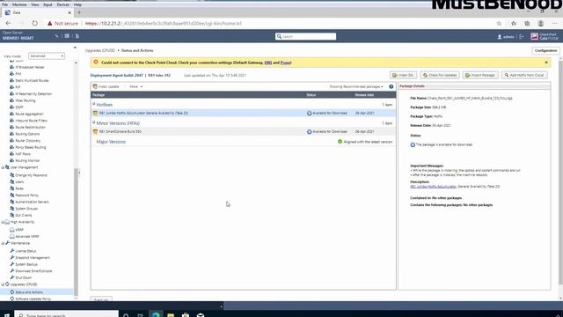The height and width of the screenshot is (317, 563).
Task: Click the NAT Pools icon
Action: point(11,154)
